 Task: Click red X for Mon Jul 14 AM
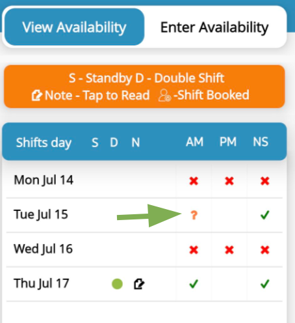194,181
